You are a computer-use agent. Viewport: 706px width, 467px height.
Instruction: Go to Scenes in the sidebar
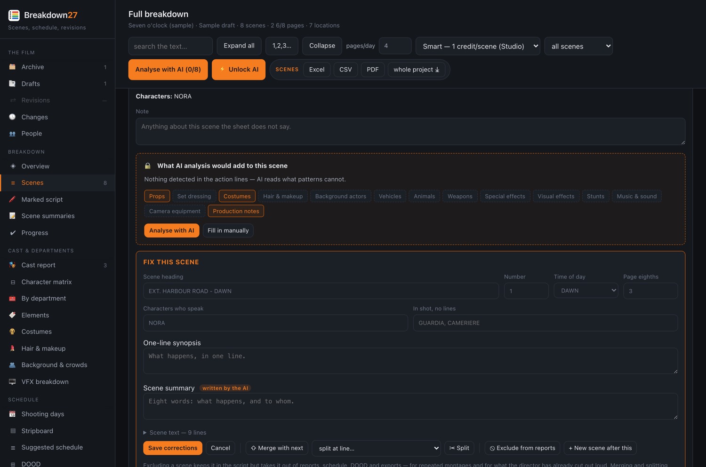(x=57, y=183)
